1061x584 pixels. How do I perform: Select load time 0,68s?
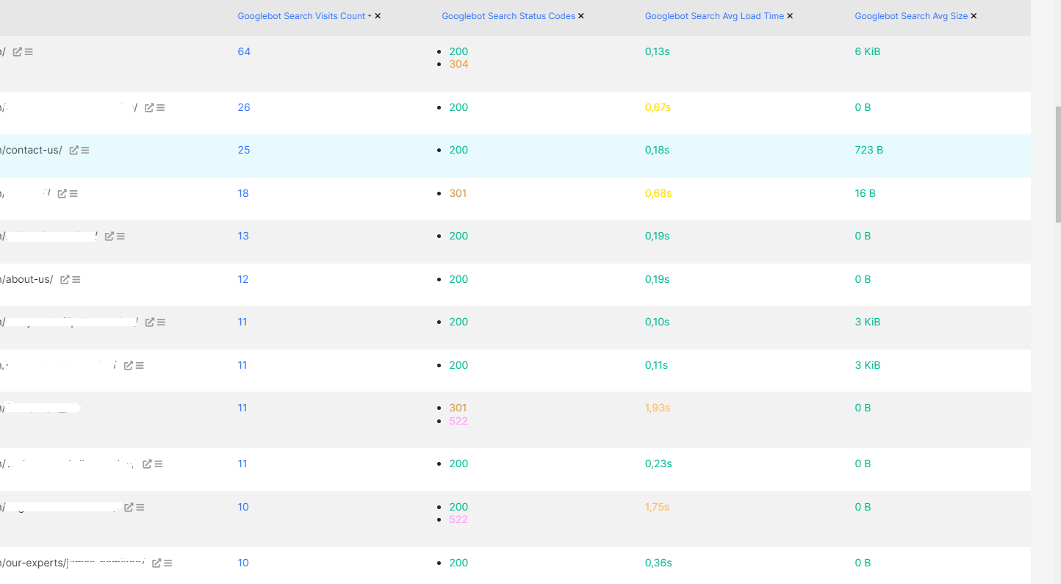(658, 194)
